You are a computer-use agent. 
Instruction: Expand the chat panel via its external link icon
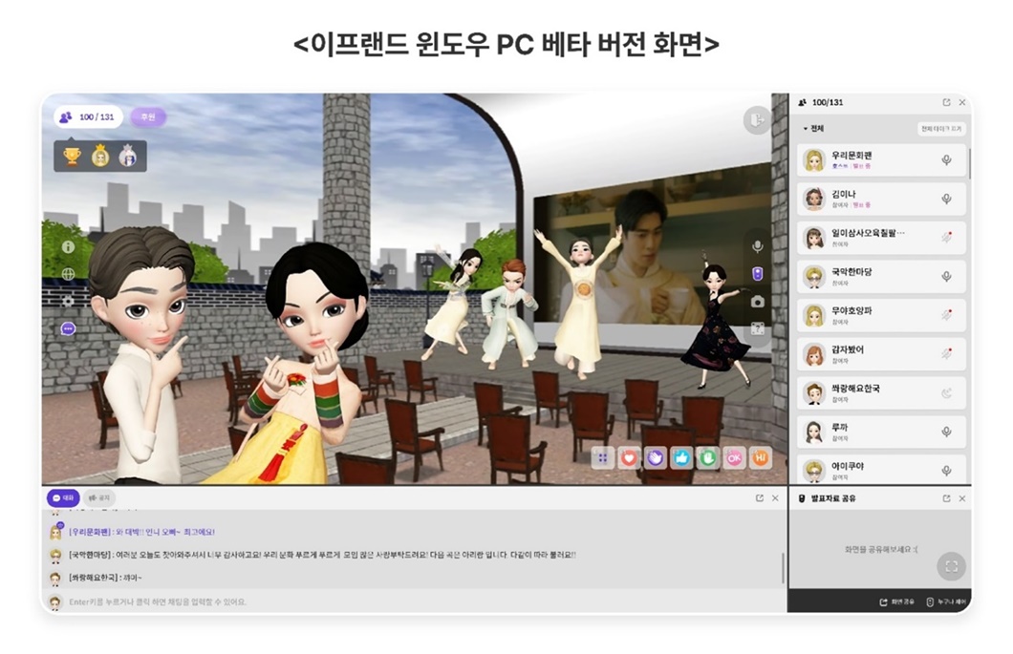(759, 496)
